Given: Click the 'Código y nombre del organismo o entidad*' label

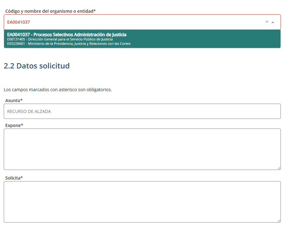Looking at the screenshot, I should point(50,11).
